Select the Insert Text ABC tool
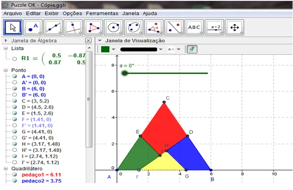Screen dimensions: 293x190 (194, 27)
